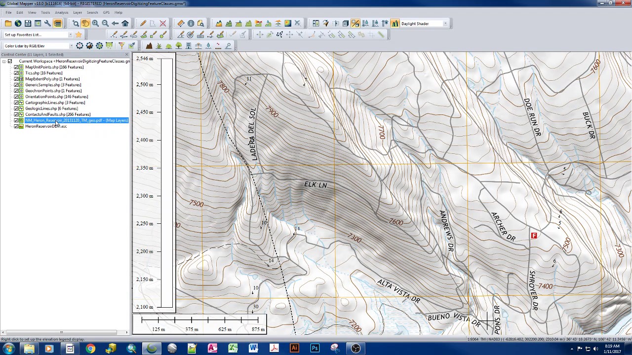Activate the Pan hand tool
This screenshot has height=355, width=632.
pyautogui.click(x=85, y=24)
